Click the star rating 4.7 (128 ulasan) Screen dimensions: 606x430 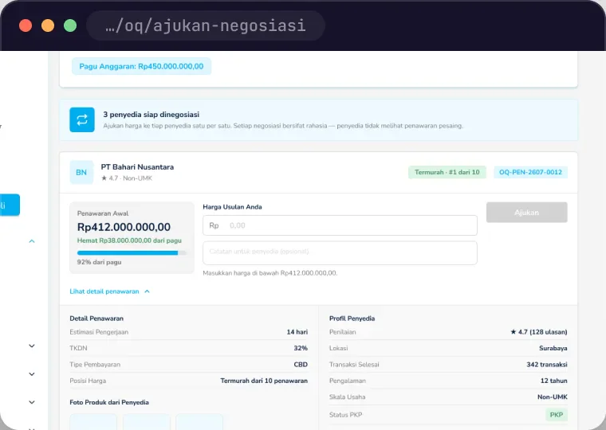coord(539,332)
